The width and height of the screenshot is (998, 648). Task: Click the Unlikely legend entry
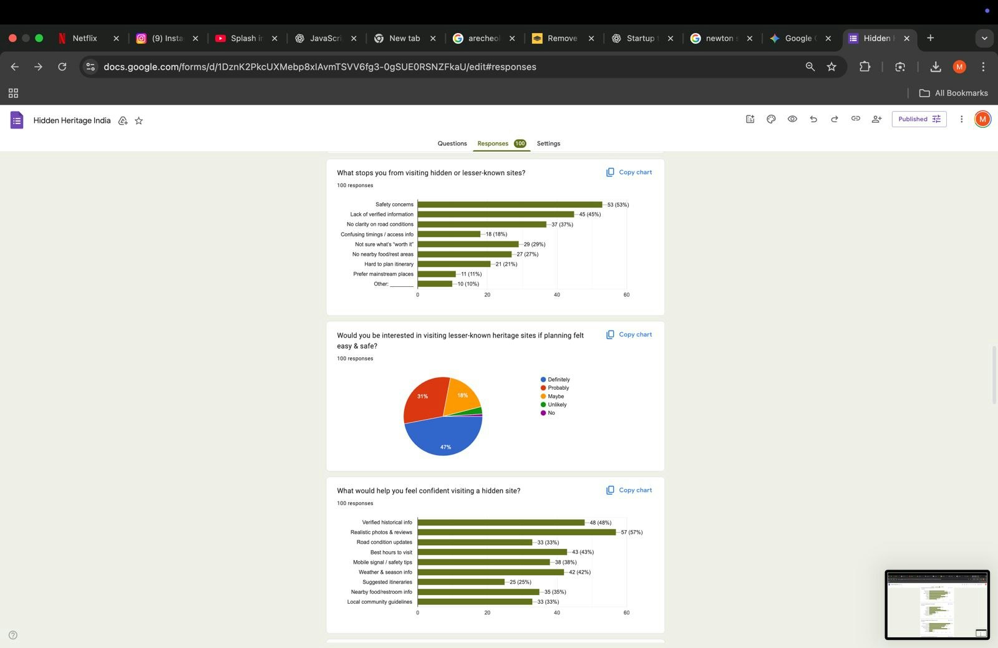coord(553,405)
